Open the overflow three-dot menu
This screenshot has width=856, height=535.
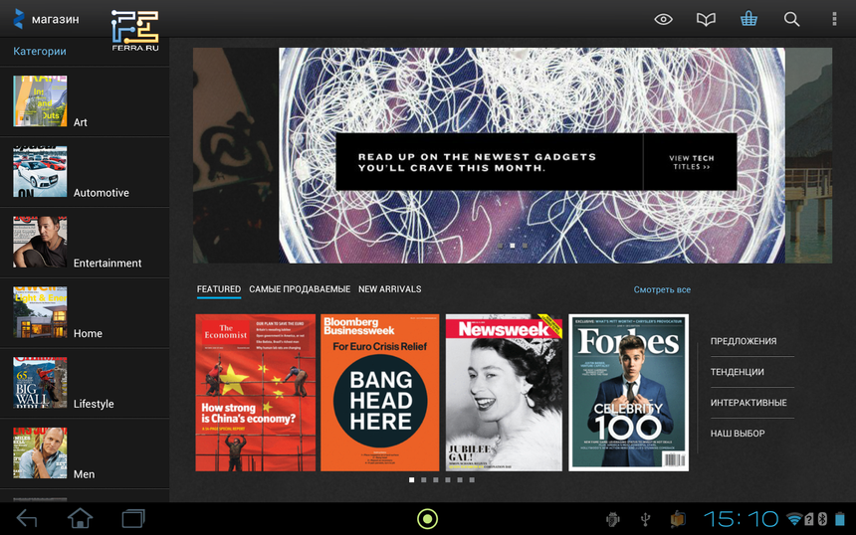pyautogui.click(x=834, y=19)
